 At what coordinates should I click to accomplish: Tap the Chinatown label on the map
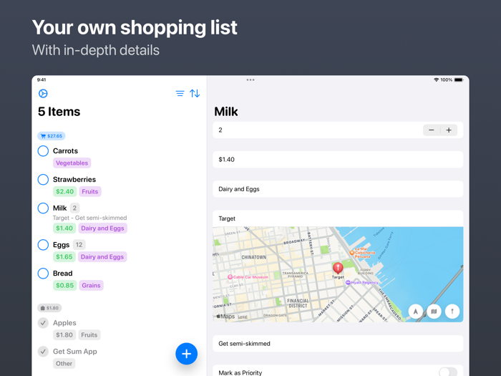(x=253, y=257)
